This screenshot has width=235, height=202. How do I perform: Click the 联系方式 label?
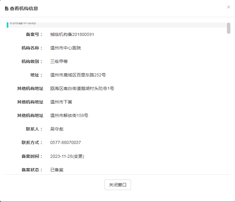tap(32, 142)
